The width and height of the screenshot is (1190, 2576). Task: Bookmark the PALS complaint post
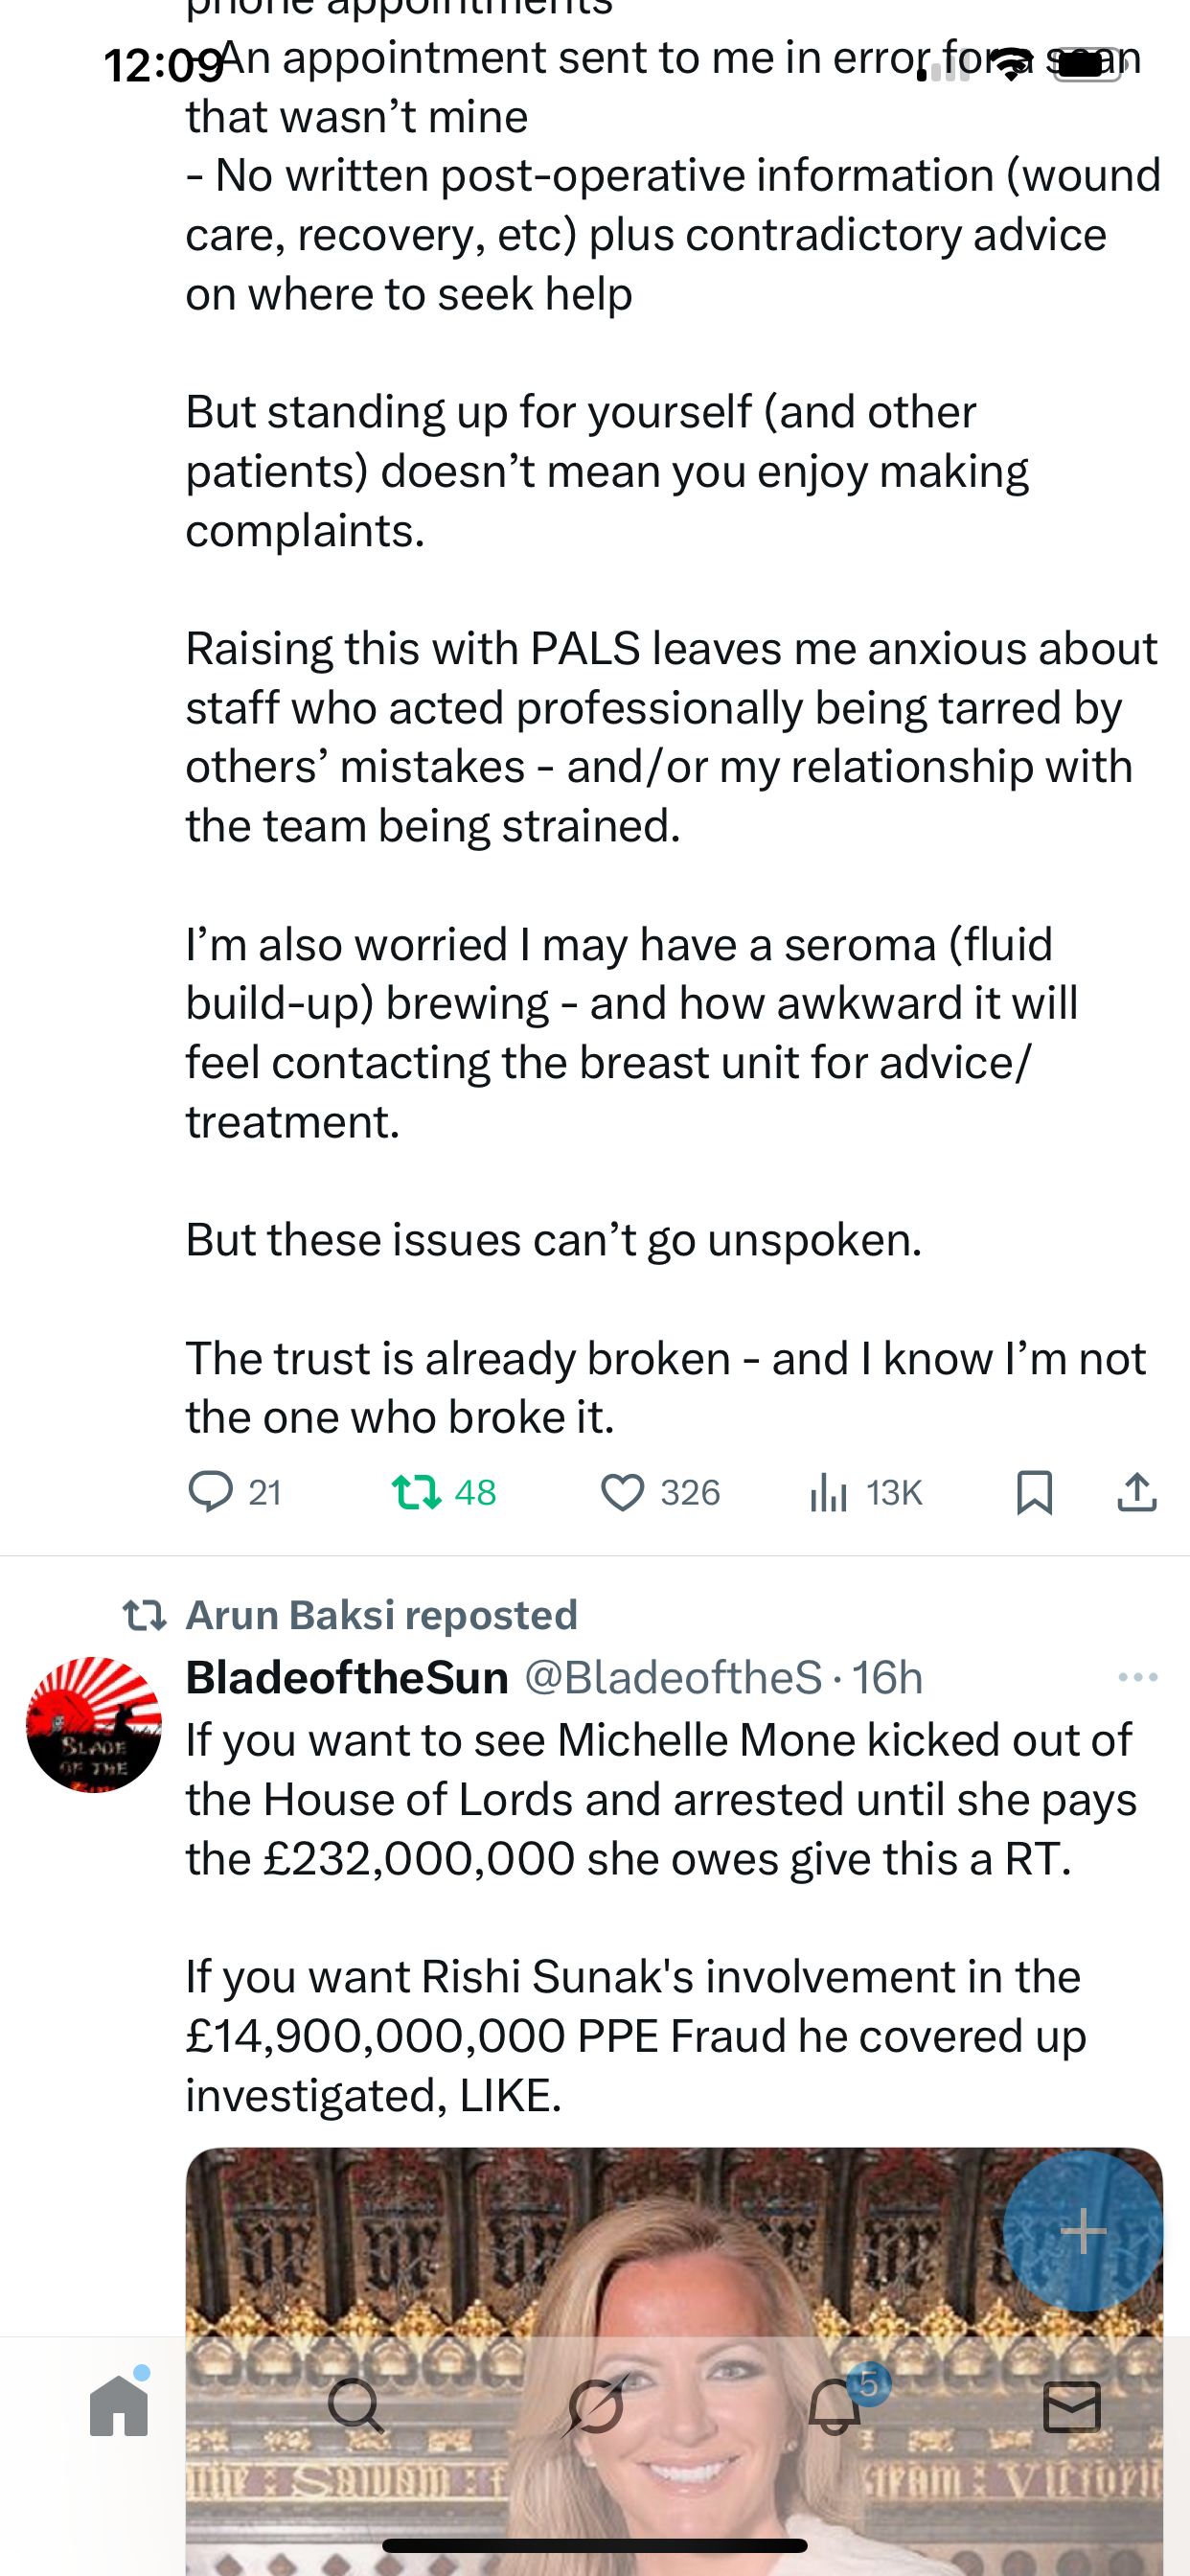click(x=1034, y=1492)
